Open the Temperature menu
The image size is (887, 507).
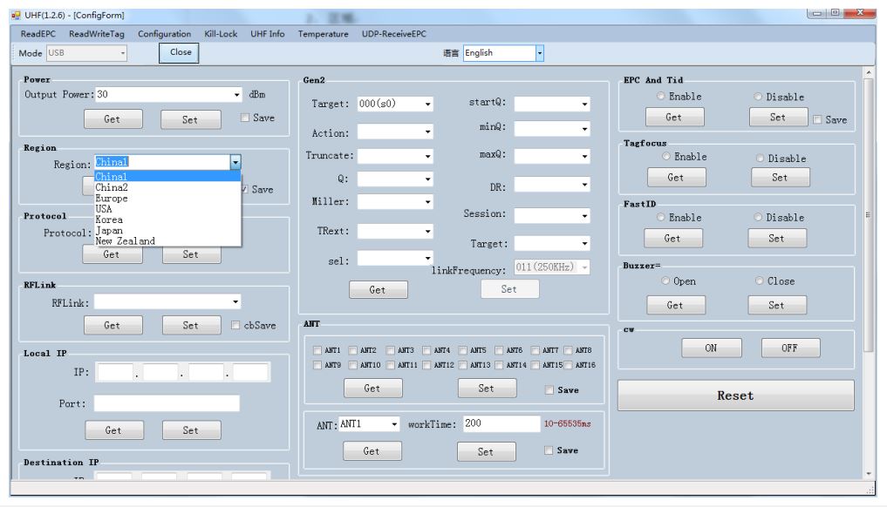point(323,34)
